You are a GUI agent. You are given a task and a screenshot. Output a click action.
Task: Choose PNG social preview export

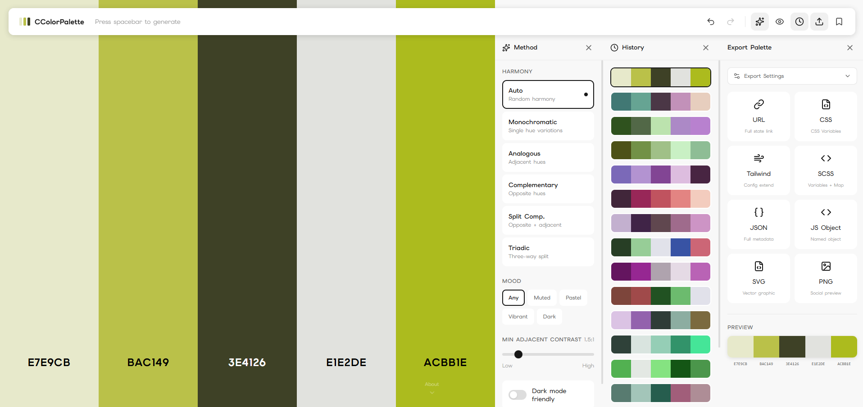point(826,278)
